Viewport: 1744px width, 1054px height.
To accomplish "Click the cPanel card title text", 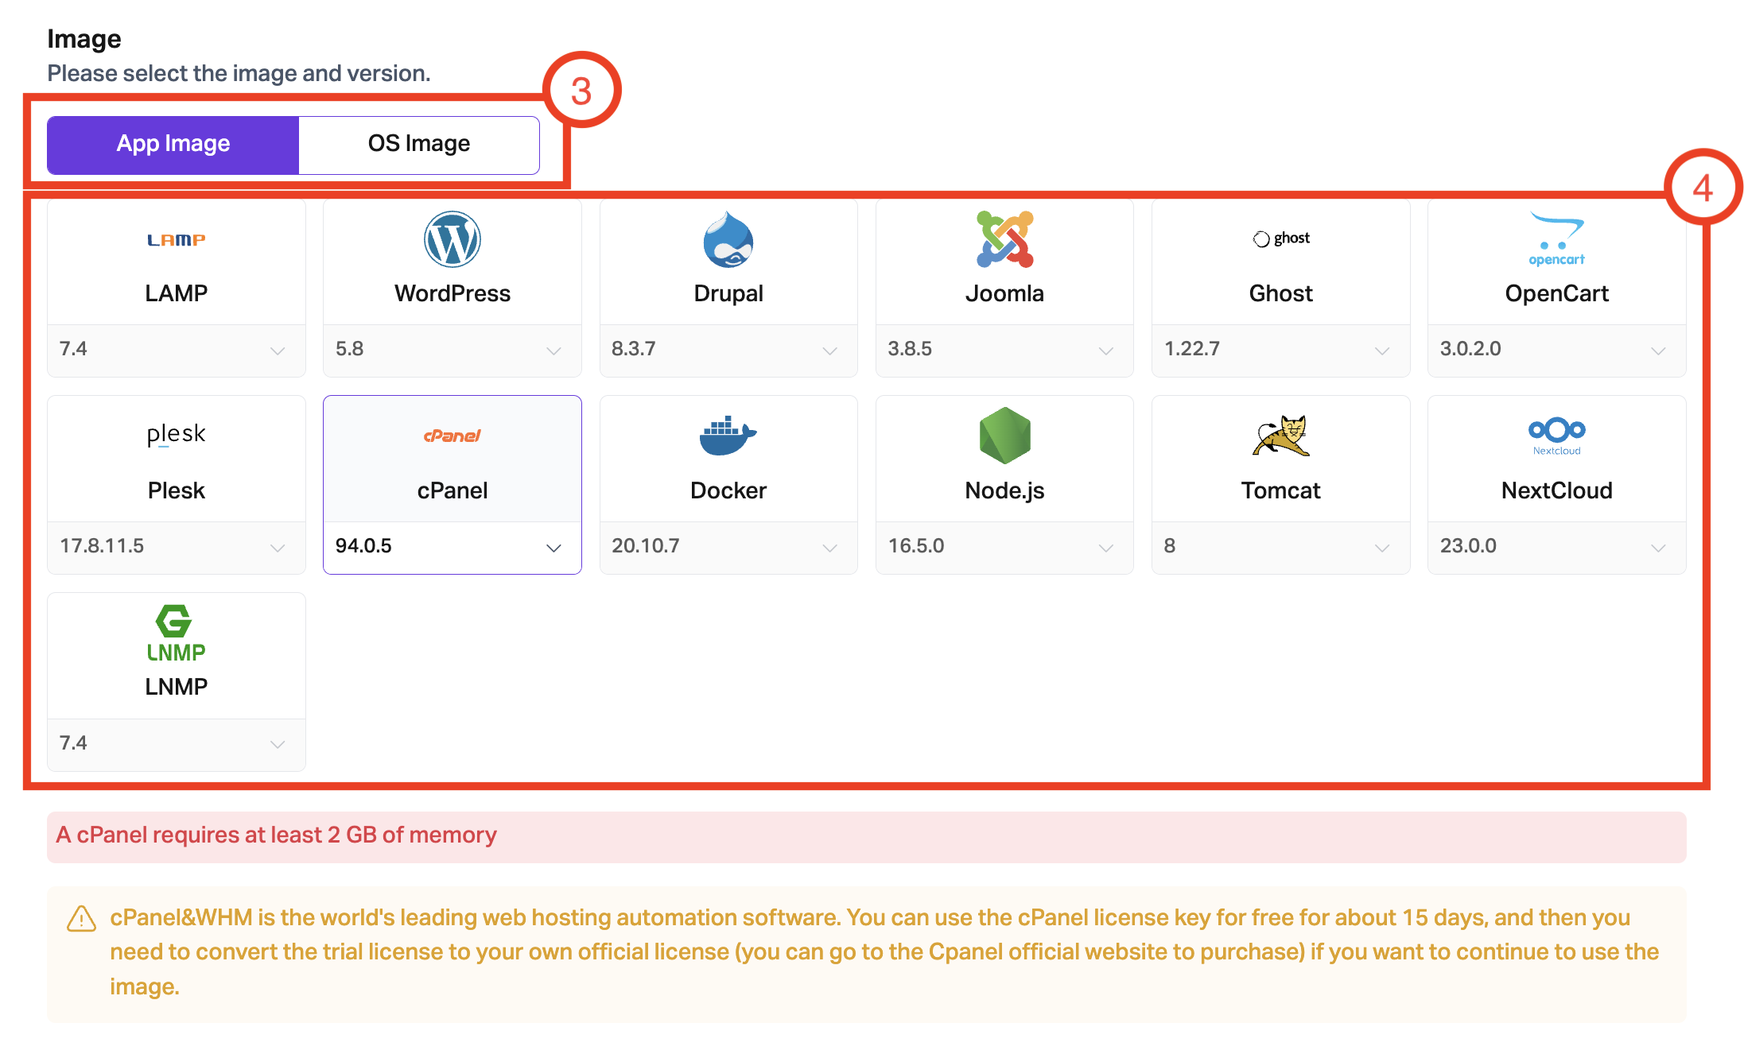I will (453, 490).
